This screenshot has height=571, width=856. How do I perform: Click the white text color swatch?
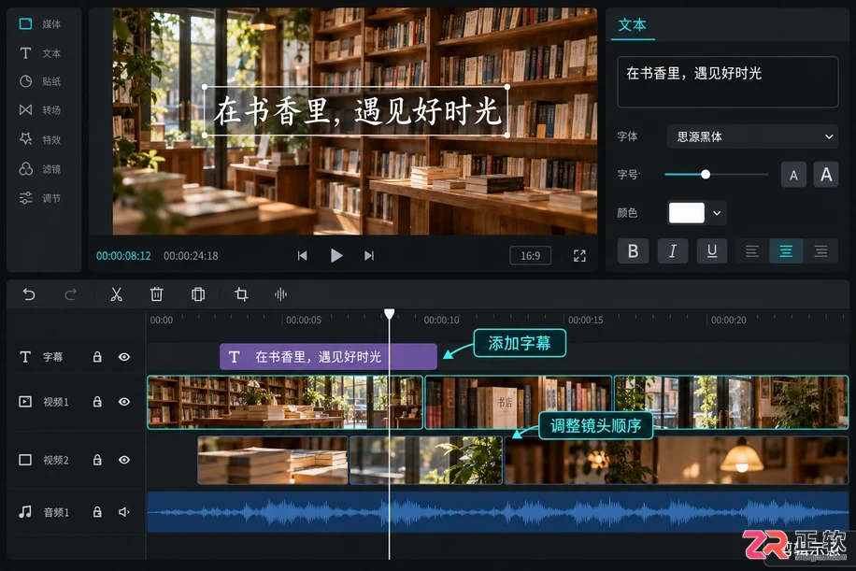pyautogui.click(x=686, y=213)
